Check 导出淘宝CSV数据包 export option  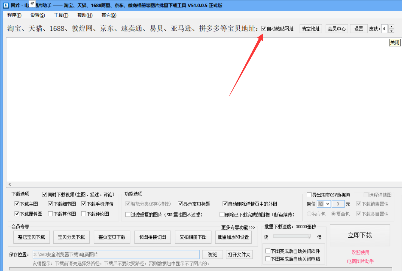click(x=309, y=195)
